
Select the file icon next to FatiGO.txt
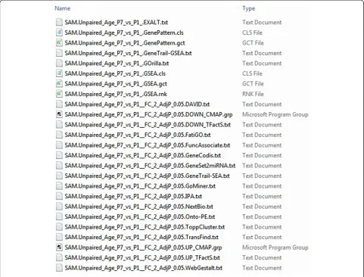(x=59, y=135)
